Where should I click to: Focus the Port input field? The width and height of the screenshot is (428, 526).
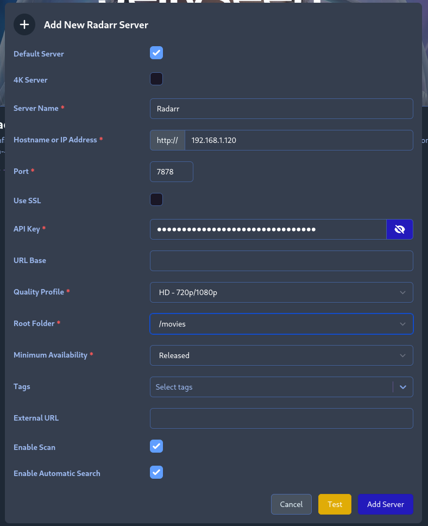[172, 172]
